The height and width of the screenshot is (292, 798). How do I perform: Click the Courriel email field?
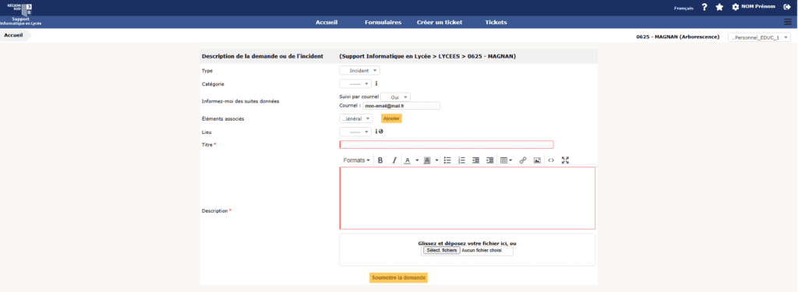tap(401, 106)
